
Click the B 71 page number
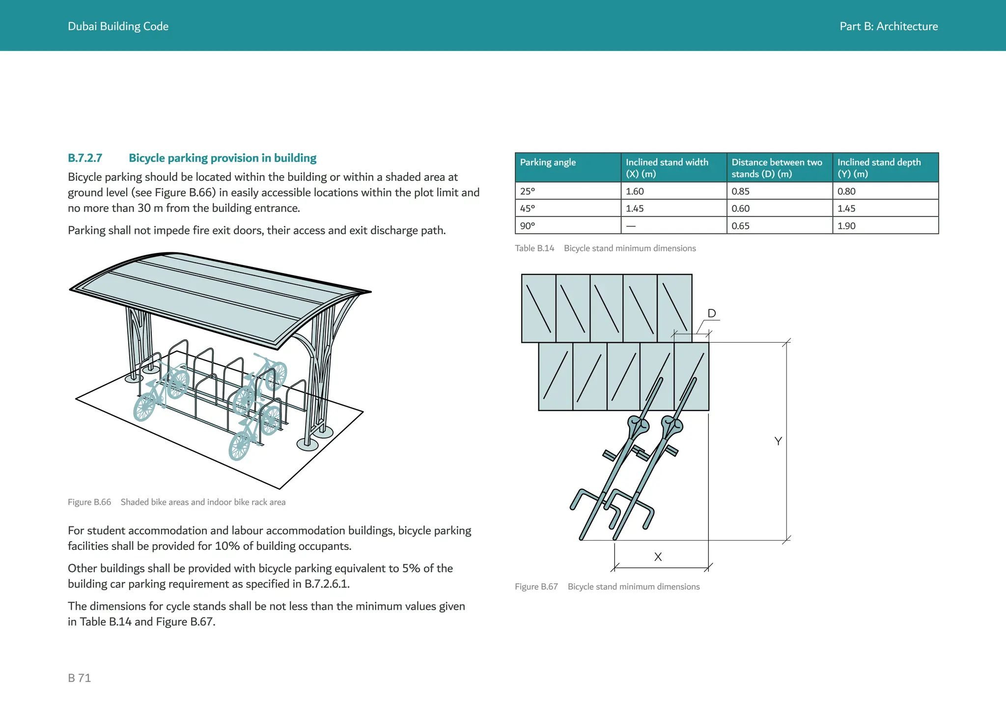[x=80, y=678]
